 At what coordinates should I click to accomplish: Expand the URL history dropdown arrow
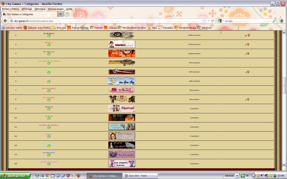click(x=209, y=21)
